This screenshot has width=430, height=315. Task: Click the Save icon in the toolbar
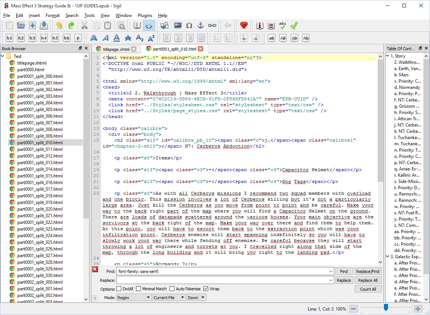(44, 25)
